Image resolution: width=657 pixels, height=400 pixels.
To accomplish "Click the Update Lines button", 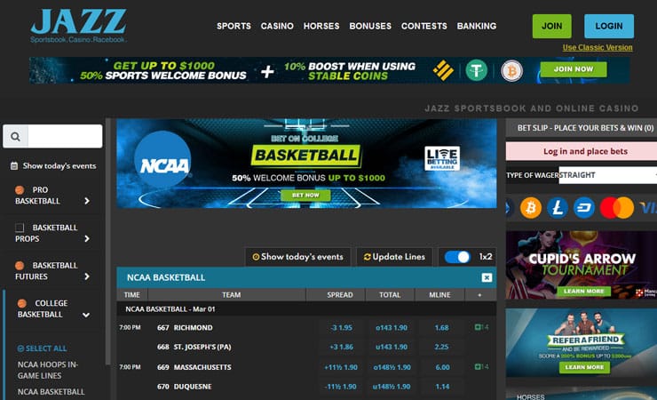I will [394, 257].
